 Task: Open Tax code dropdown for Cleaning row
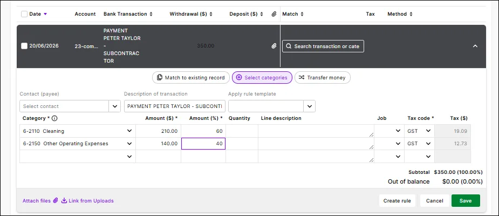pyautogui.click(x=428, y=131)
